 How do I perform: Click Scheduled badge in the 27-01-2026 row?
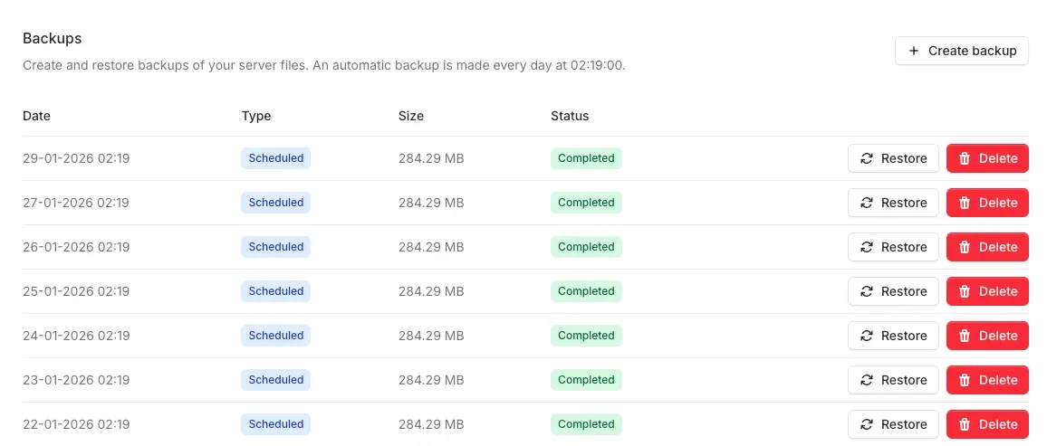(x=275, y=203)
